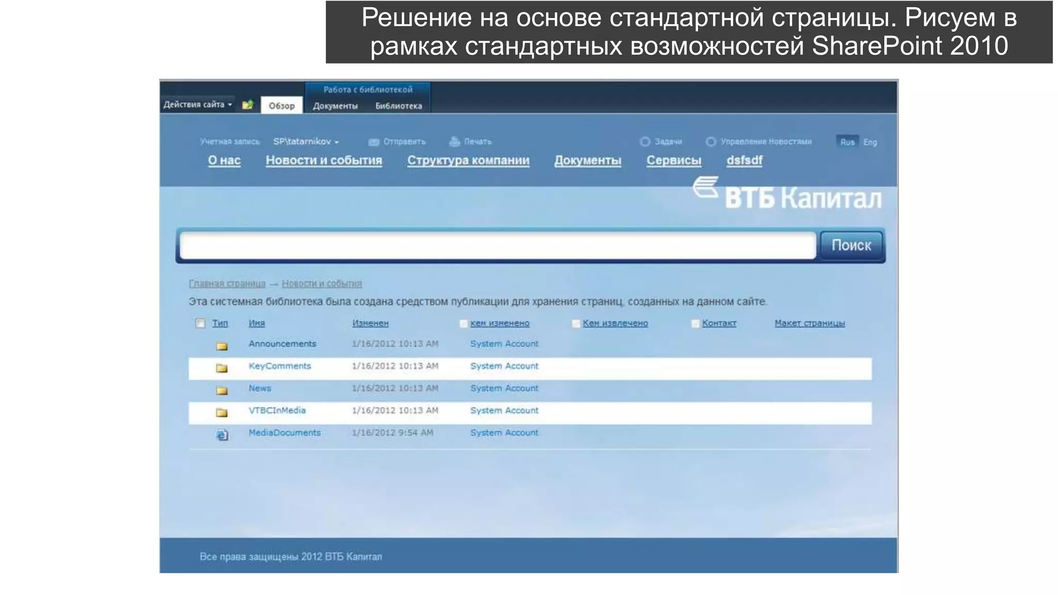Screen dimensions: 1058x595
Task: Click the Announcements folder icon
Action: point(222,346)
